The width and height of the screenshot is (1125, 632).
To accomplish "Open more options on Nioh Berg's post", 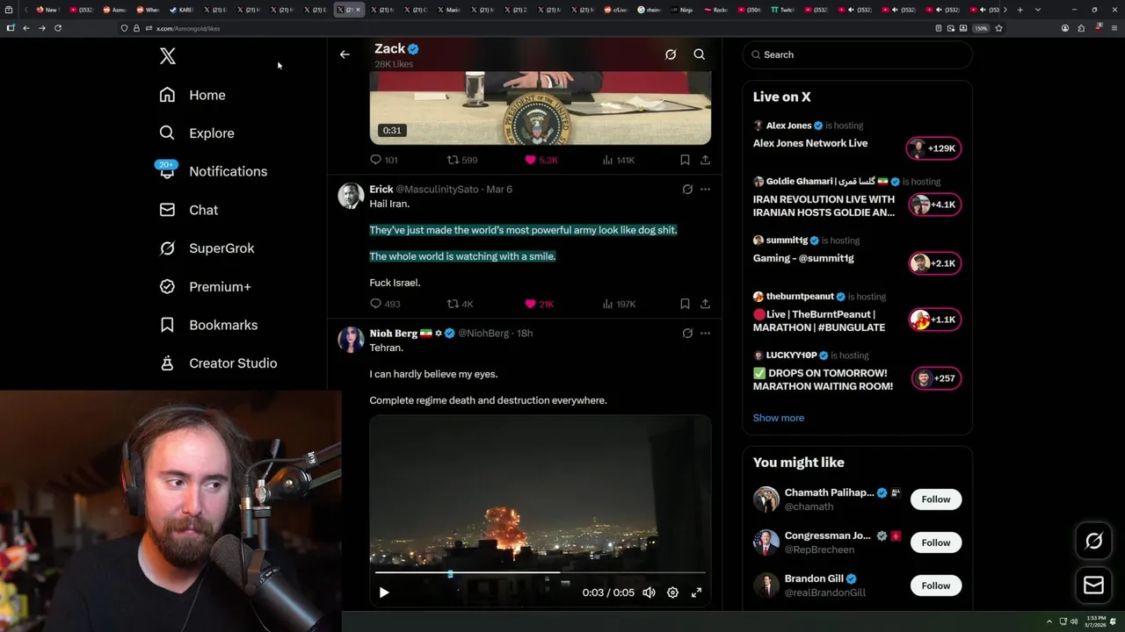I will 705,333.
